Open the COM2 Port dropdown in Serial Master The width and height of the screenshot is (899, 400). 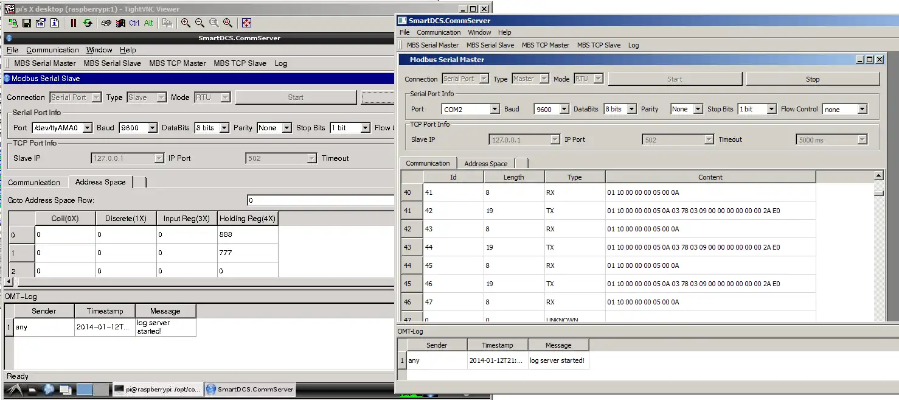[495, 110]
